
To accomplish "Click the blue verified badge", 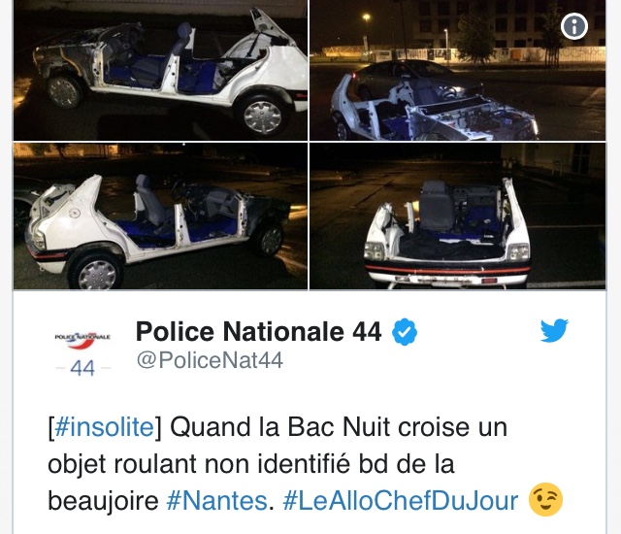I will coord(405,332).
